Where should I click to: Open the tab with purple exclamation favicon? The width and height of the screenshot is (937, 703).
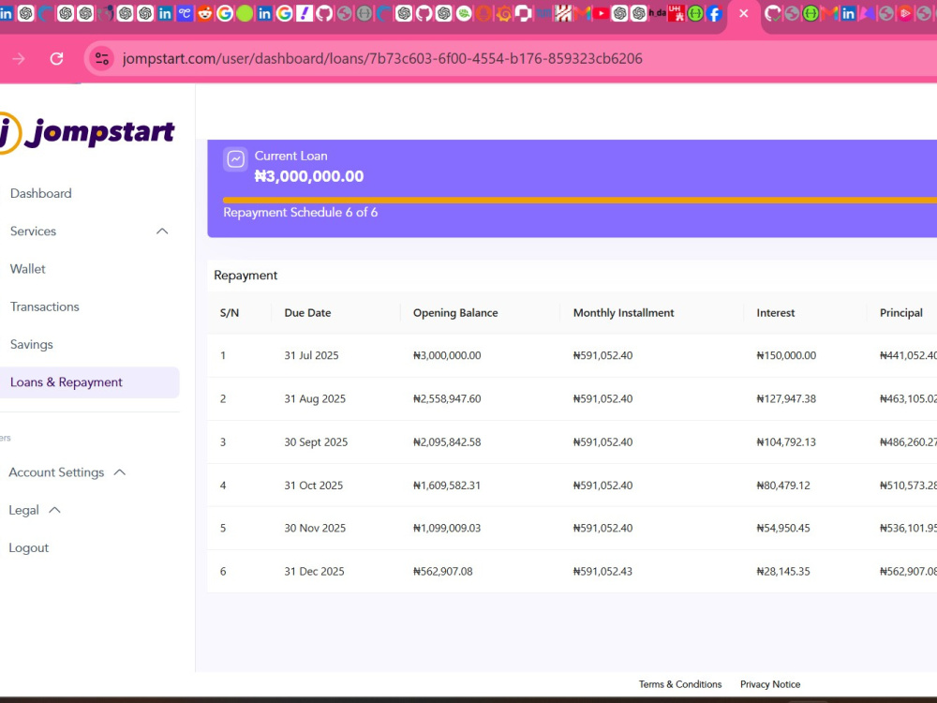pos(305,13)
